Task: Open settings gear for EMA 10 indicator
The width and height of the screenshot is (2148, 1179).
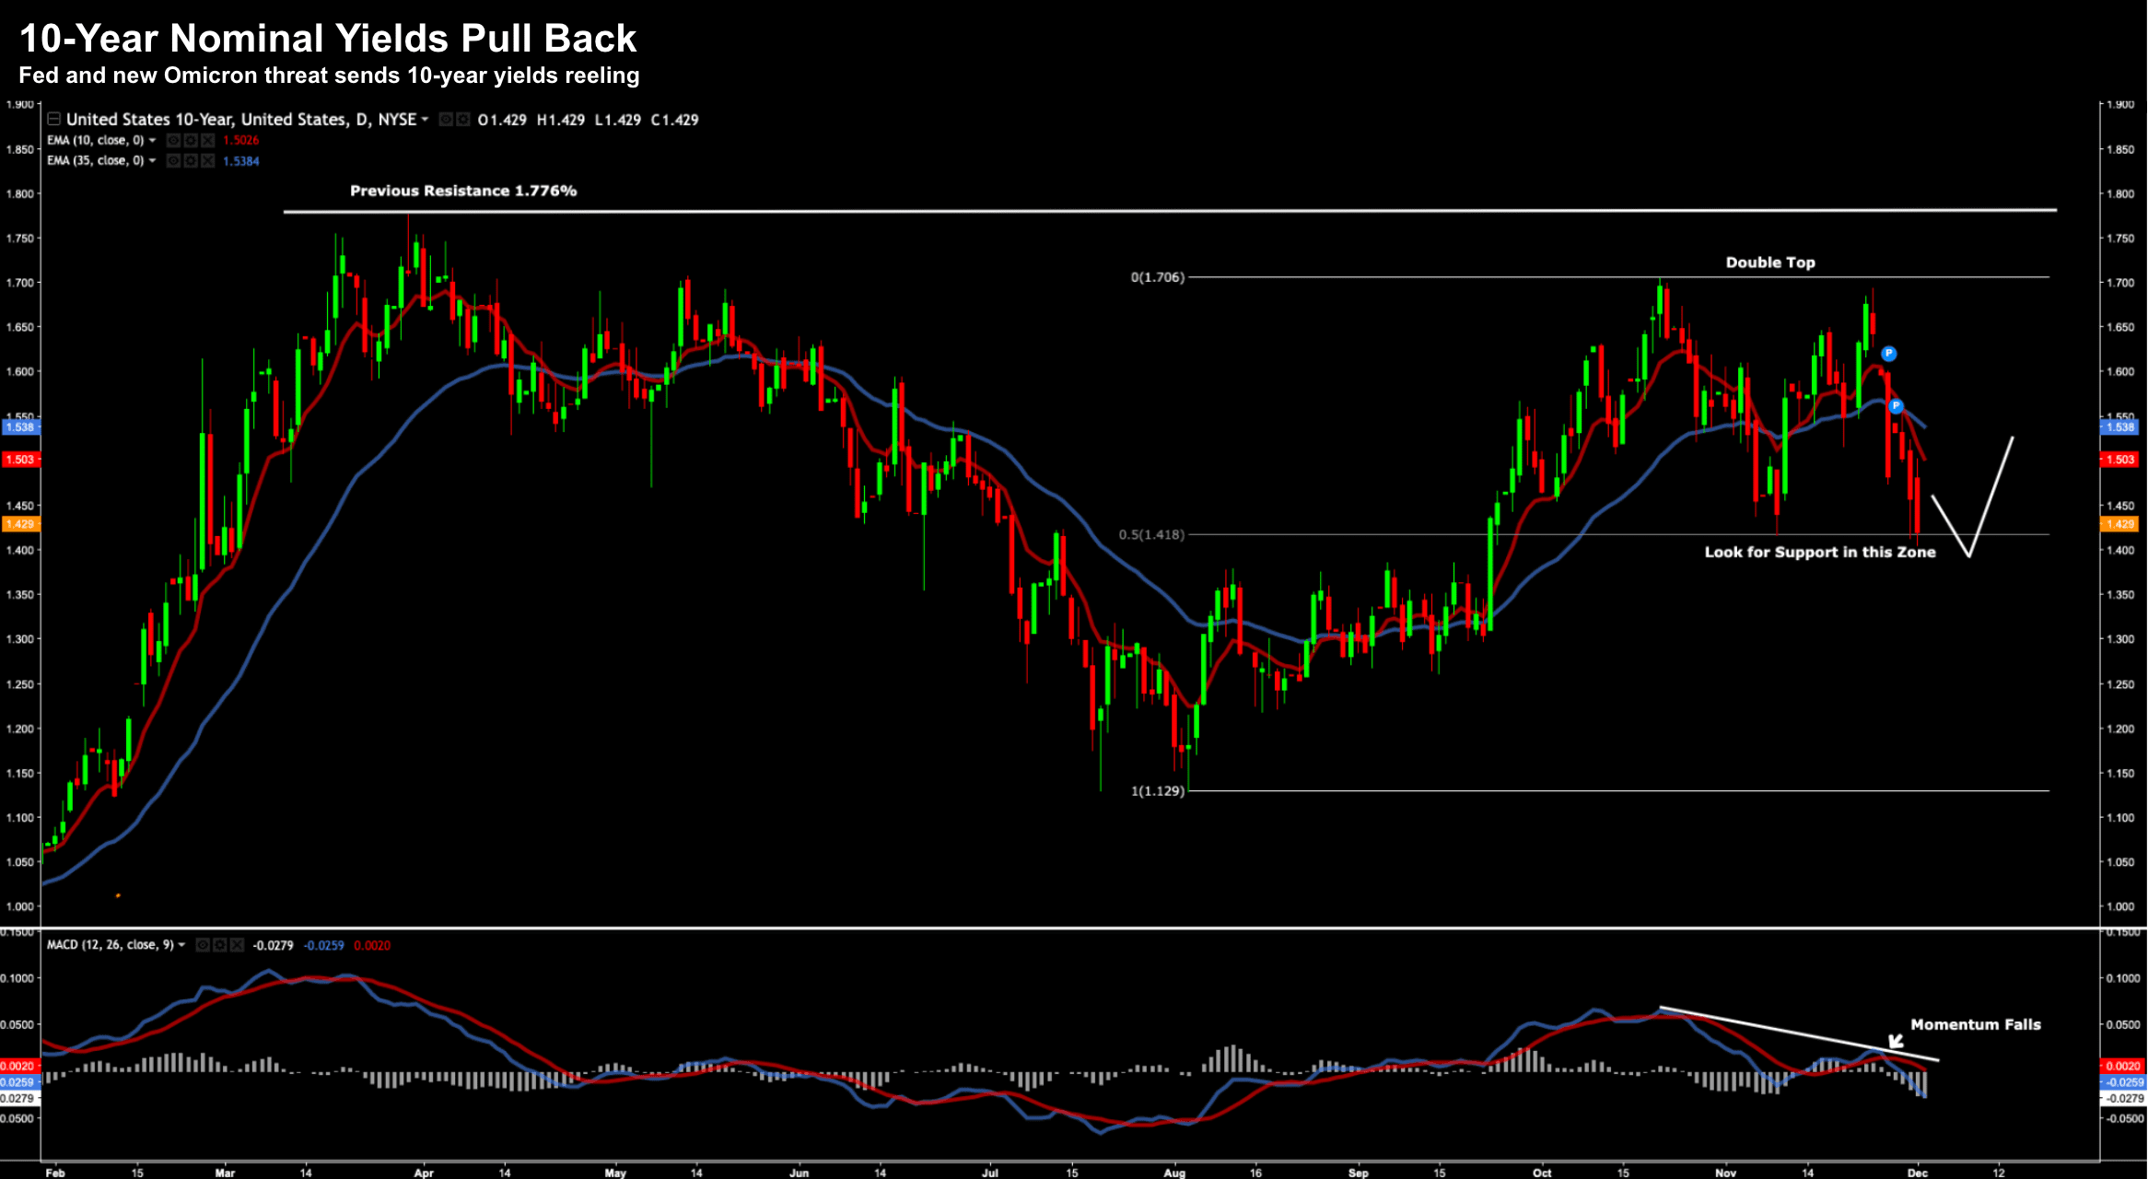Action: point(191,140)
